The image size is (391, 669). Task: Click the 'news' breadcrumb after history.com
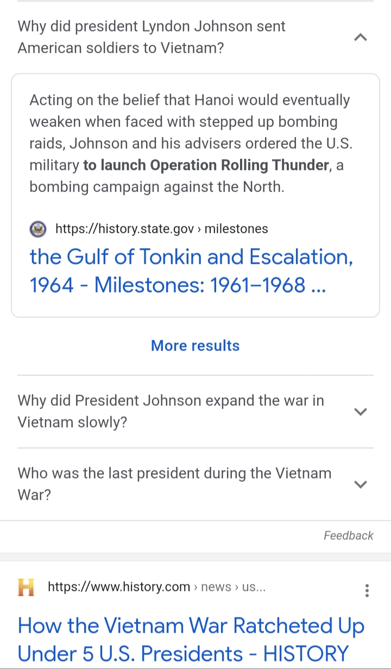[x=216, y=587]
